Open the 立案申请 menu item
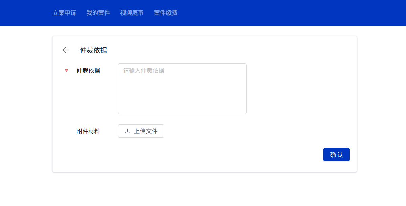The width and height of the screenshot is (406, 206). (x=64, y=13)
